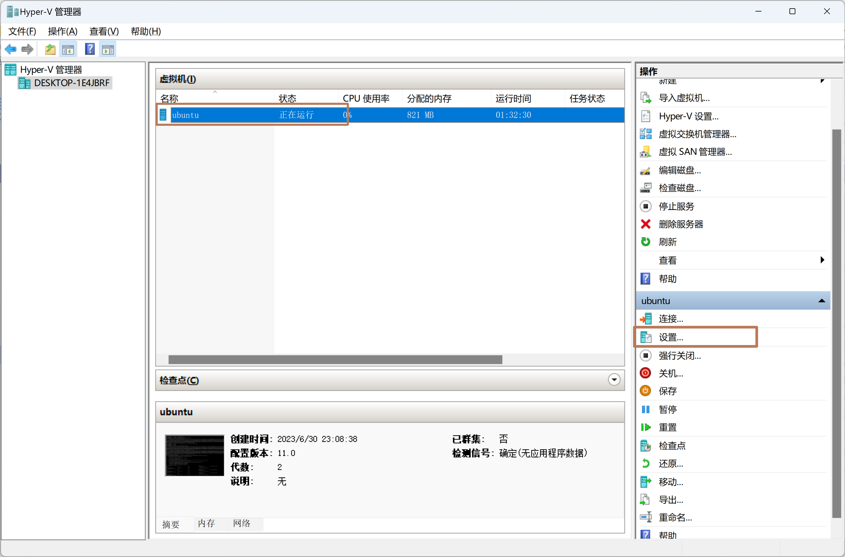Select DESKTOP-1E4JBRF in the tree

coord(71,83)
